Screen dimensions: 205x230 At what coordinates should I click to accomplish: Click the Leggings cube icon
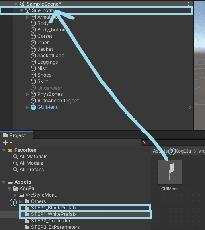(33, 62)
